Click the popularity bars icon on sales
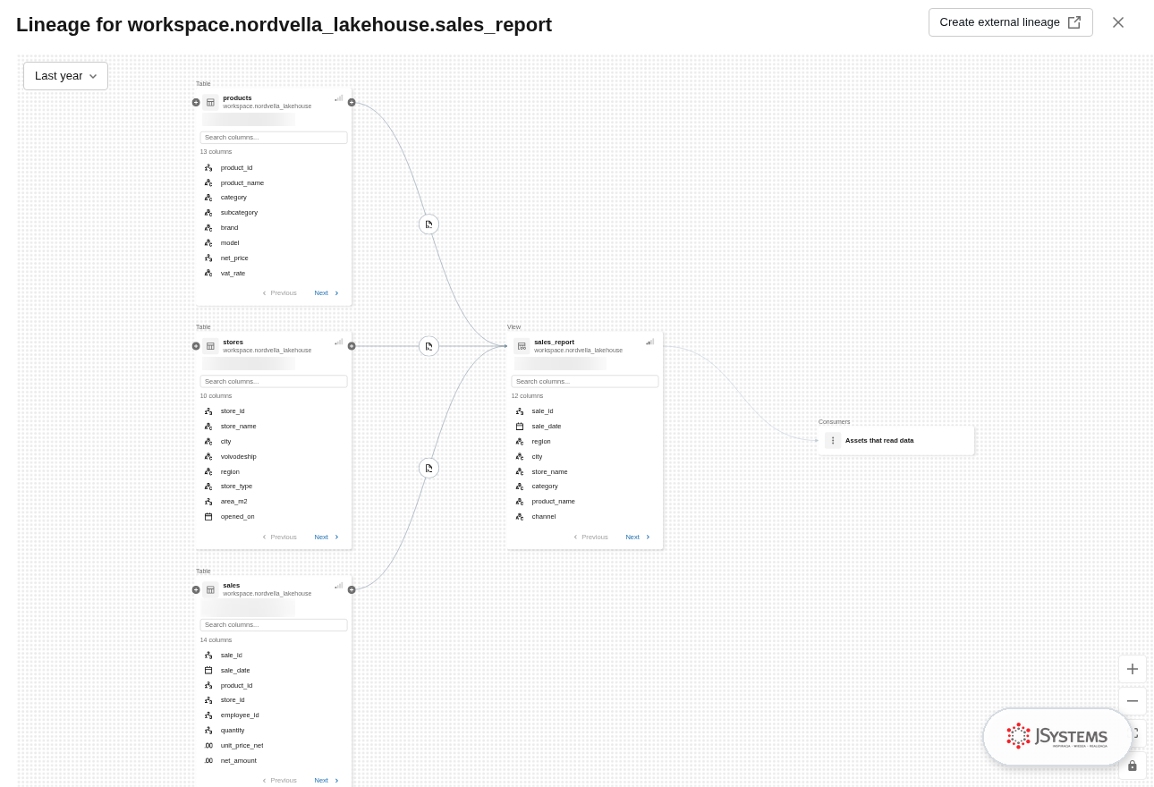The width and height of the screenshot is (1154, 787). [x=339, y=586]
